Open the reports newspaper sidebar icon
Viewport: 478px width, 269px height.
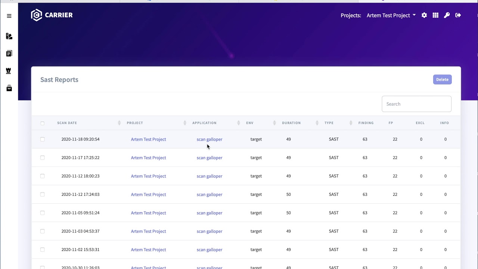point(9,53)
